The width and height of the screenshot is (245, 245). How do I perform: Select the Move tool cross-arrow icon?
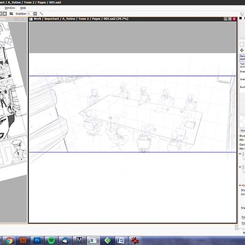point(242,50)
